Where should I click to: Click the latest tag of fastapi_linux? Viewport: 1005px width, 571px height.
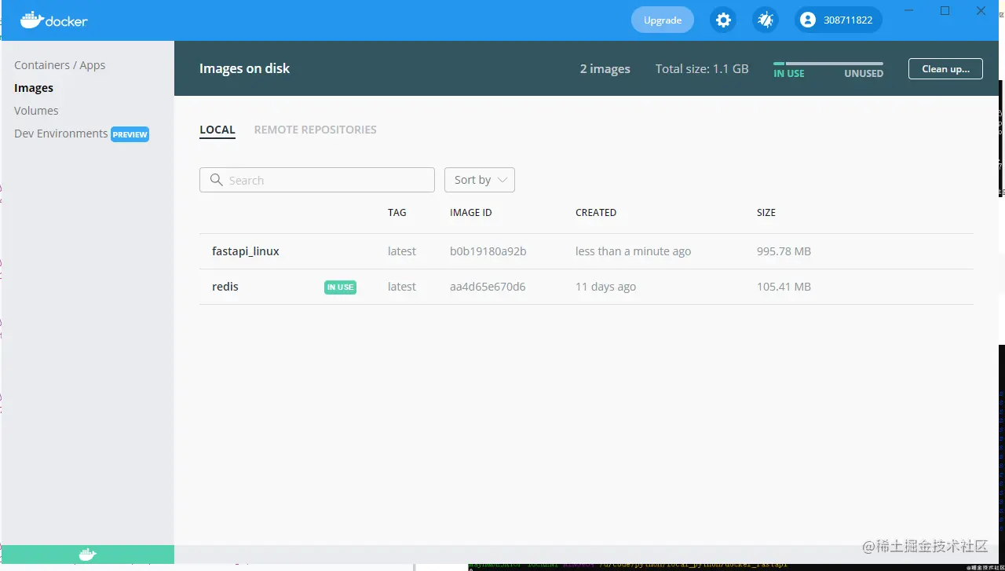pos(402,251)
